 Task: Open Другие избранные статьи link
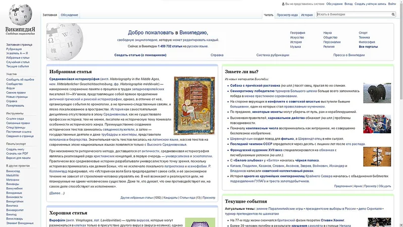pos(137,198)
